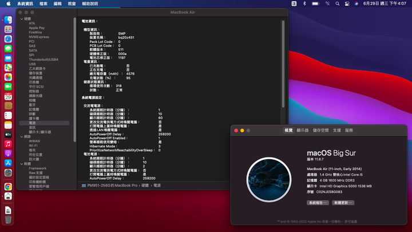Image resolution: width=412 pixels, height=232 pixels.
Task: Click the battery info pane scrollbar
Action: click(283, 64)
